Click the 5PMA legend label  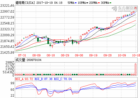[x=71, y=3]
